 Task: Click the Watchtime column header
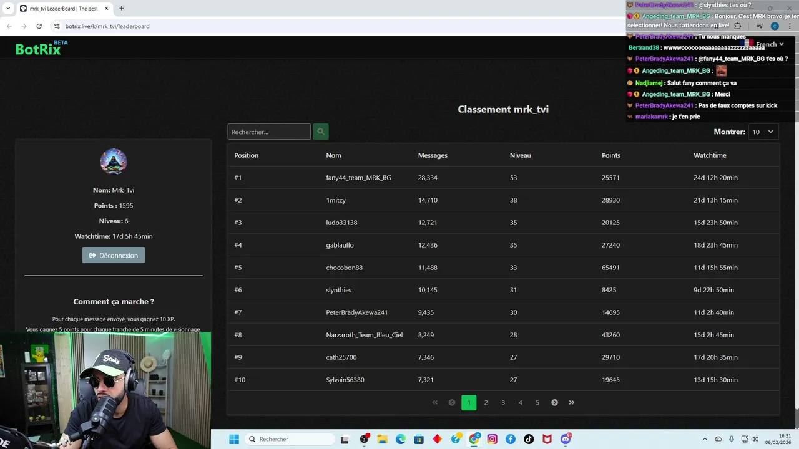coord(710,155)
